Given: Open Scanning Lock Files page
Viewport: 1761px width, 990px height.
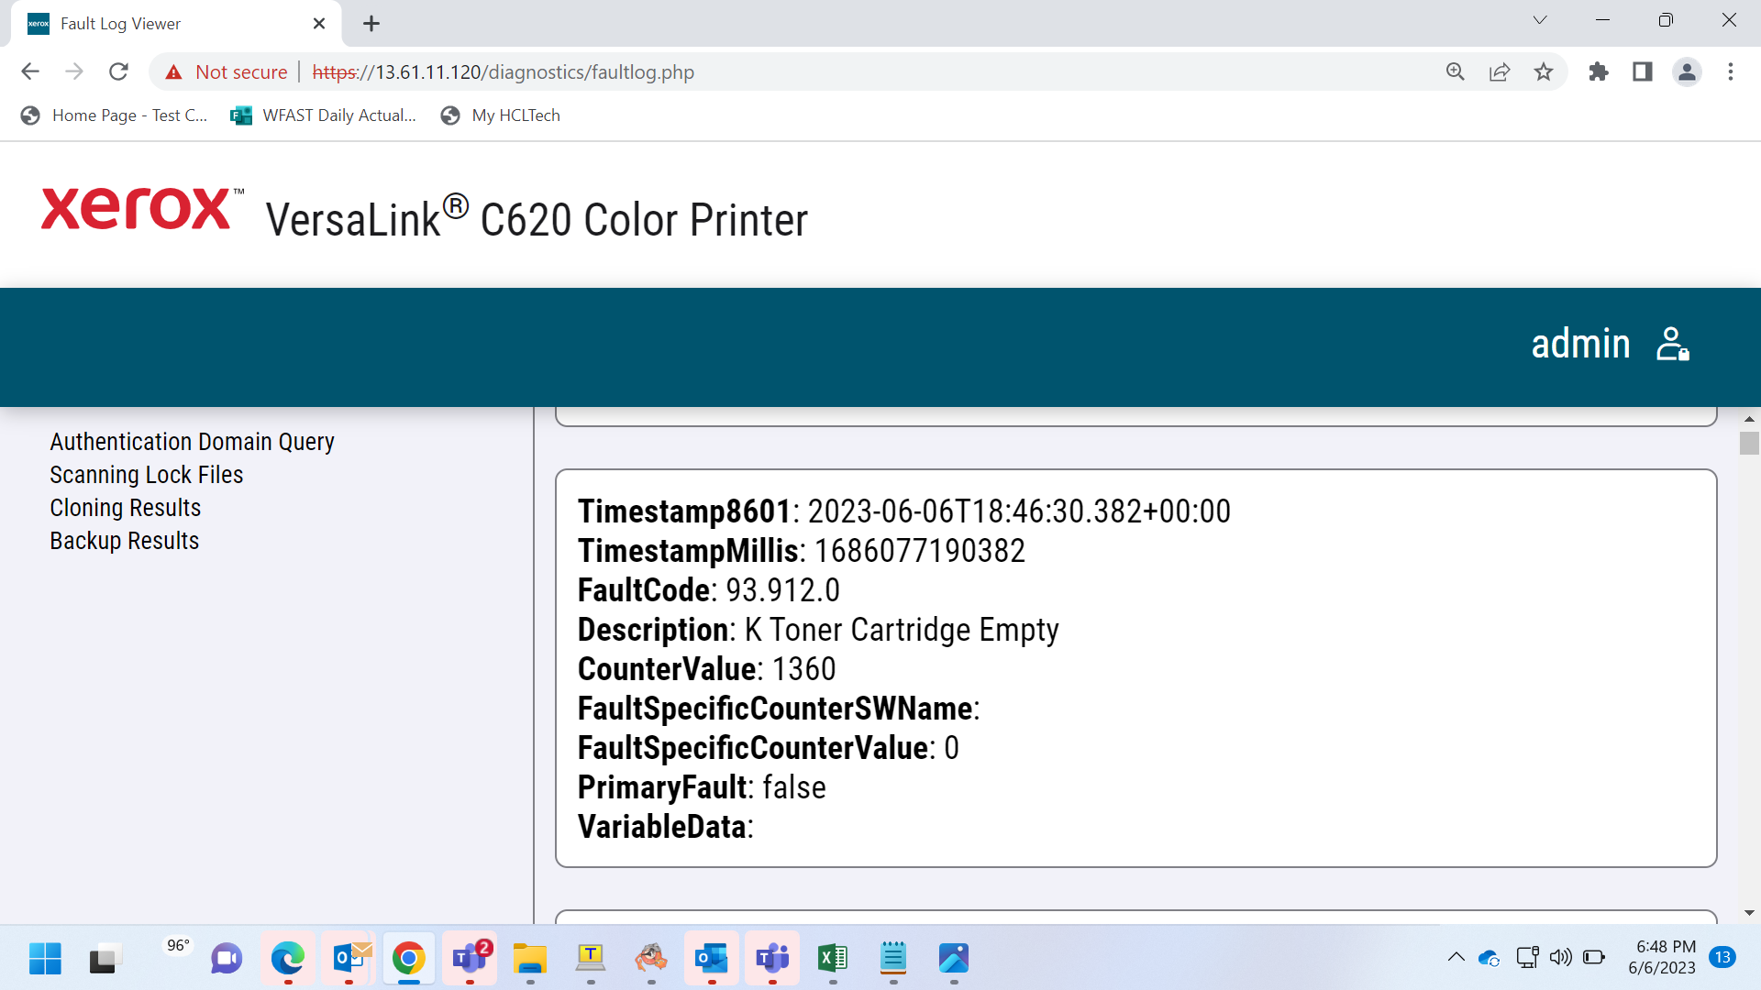Looking at the screenshot, I should click(x=147, y=475).
